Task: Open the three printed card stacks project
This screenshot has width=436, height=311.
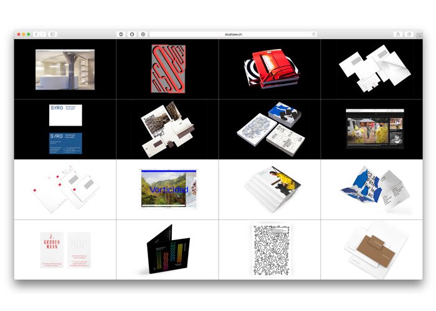Action: (271, 129)
